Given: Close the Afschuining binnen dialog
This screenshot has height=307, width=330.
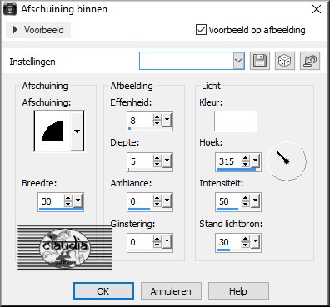Looking at the screenshot, I should tap(317, 9).
